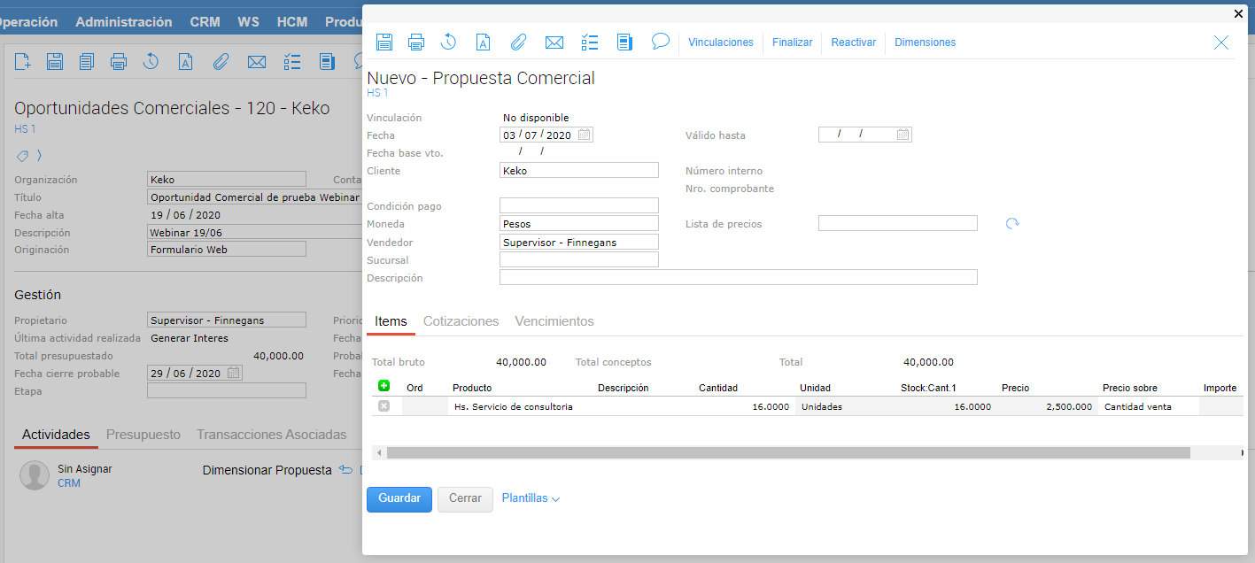The width and height of the screenshot is (1255, 563).
Task: Click the green add item row icon
Action: coord(383,386)
